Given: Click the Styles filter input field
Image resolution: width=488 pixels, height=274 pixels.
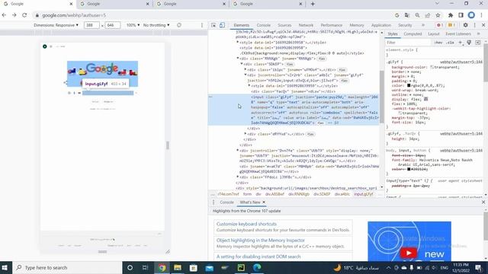Looking at the screenshot, I should pos(409,43).
